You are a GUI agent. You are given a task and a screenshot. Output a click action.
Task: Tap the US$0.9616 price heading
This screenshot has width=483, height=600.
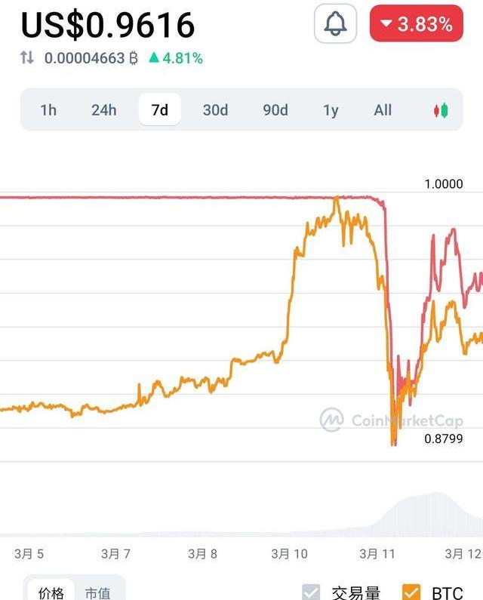[108, 24]
